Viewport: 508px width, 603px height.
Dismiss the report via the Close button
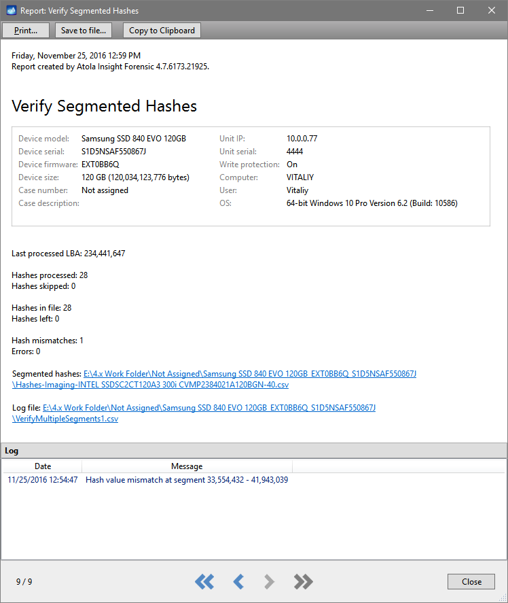471,581
